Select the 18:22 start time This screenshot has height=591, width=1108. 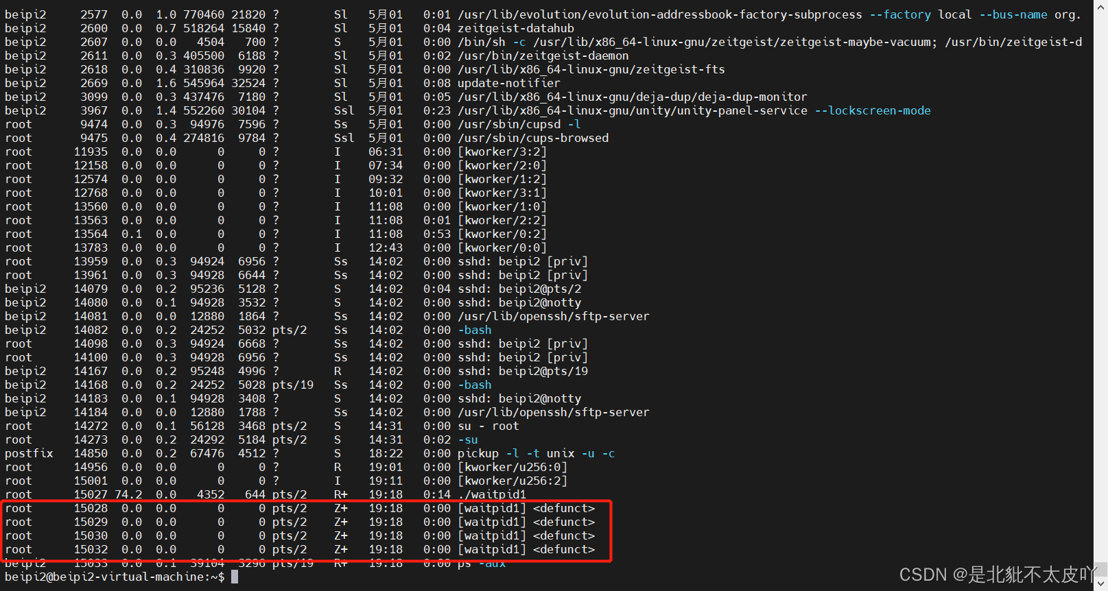[386, 453]
